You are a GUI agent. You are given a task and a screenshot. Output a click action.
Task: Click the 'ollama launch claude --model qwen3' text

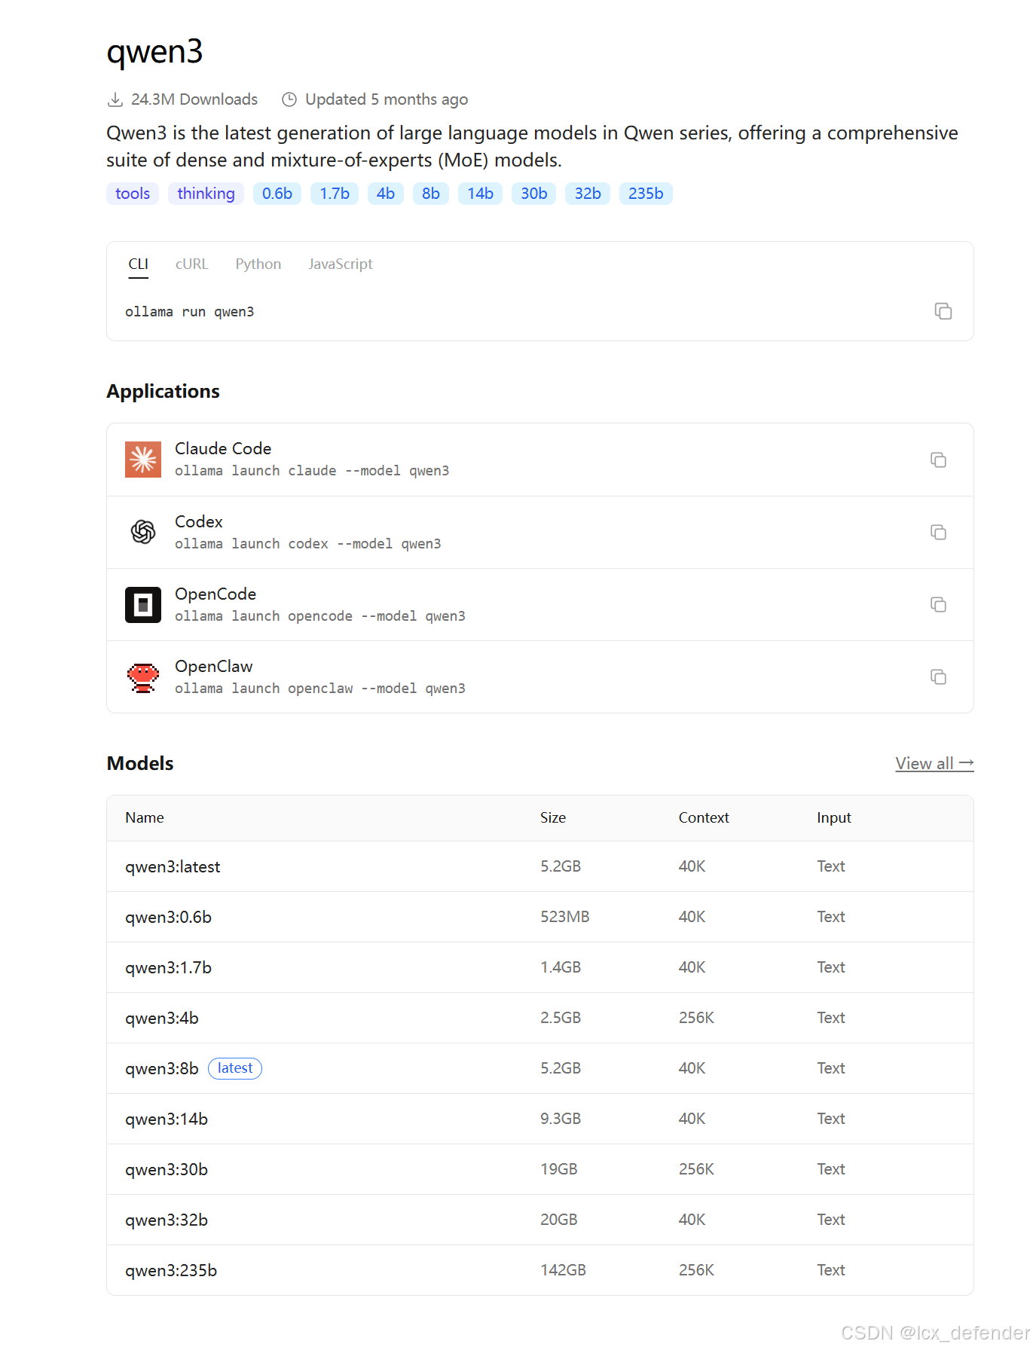tap(312, 471)
